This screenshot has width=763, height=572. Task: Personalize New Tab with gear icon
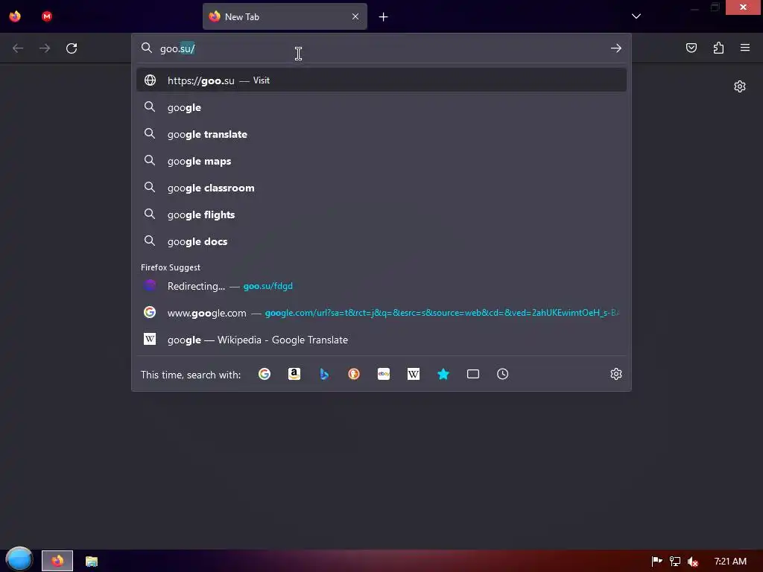[x=740, y=86]
